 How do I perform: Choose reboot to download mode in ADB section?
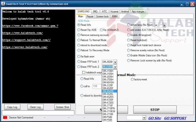[79, 45]
